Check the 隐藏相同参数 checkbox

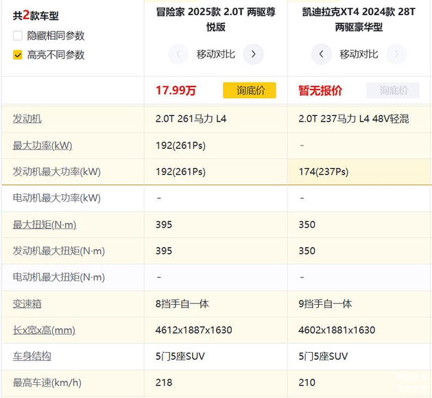coord(18,36)
